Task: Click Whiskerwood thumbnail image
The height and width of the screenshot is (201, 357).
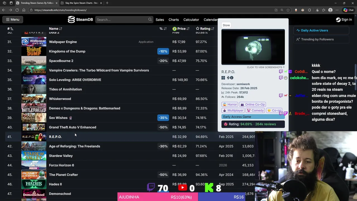Action: pos(34,99)
